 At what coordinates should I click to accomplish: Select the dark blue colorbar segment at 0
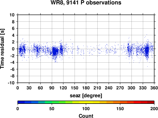tap(21, 102)
